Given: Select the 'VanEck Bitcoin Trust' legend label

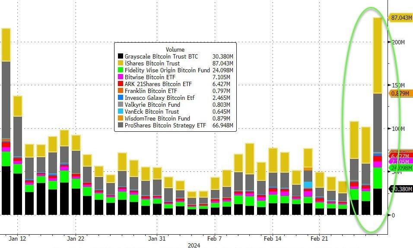Looking at the screenshot, I should coord(152,112).
